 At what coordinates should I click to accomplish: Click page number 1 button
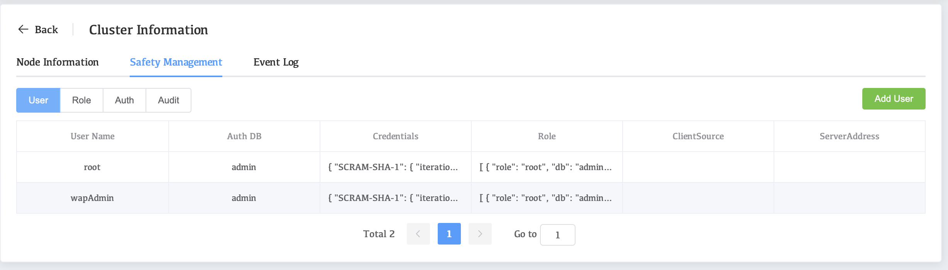click(x=449, y=234)
